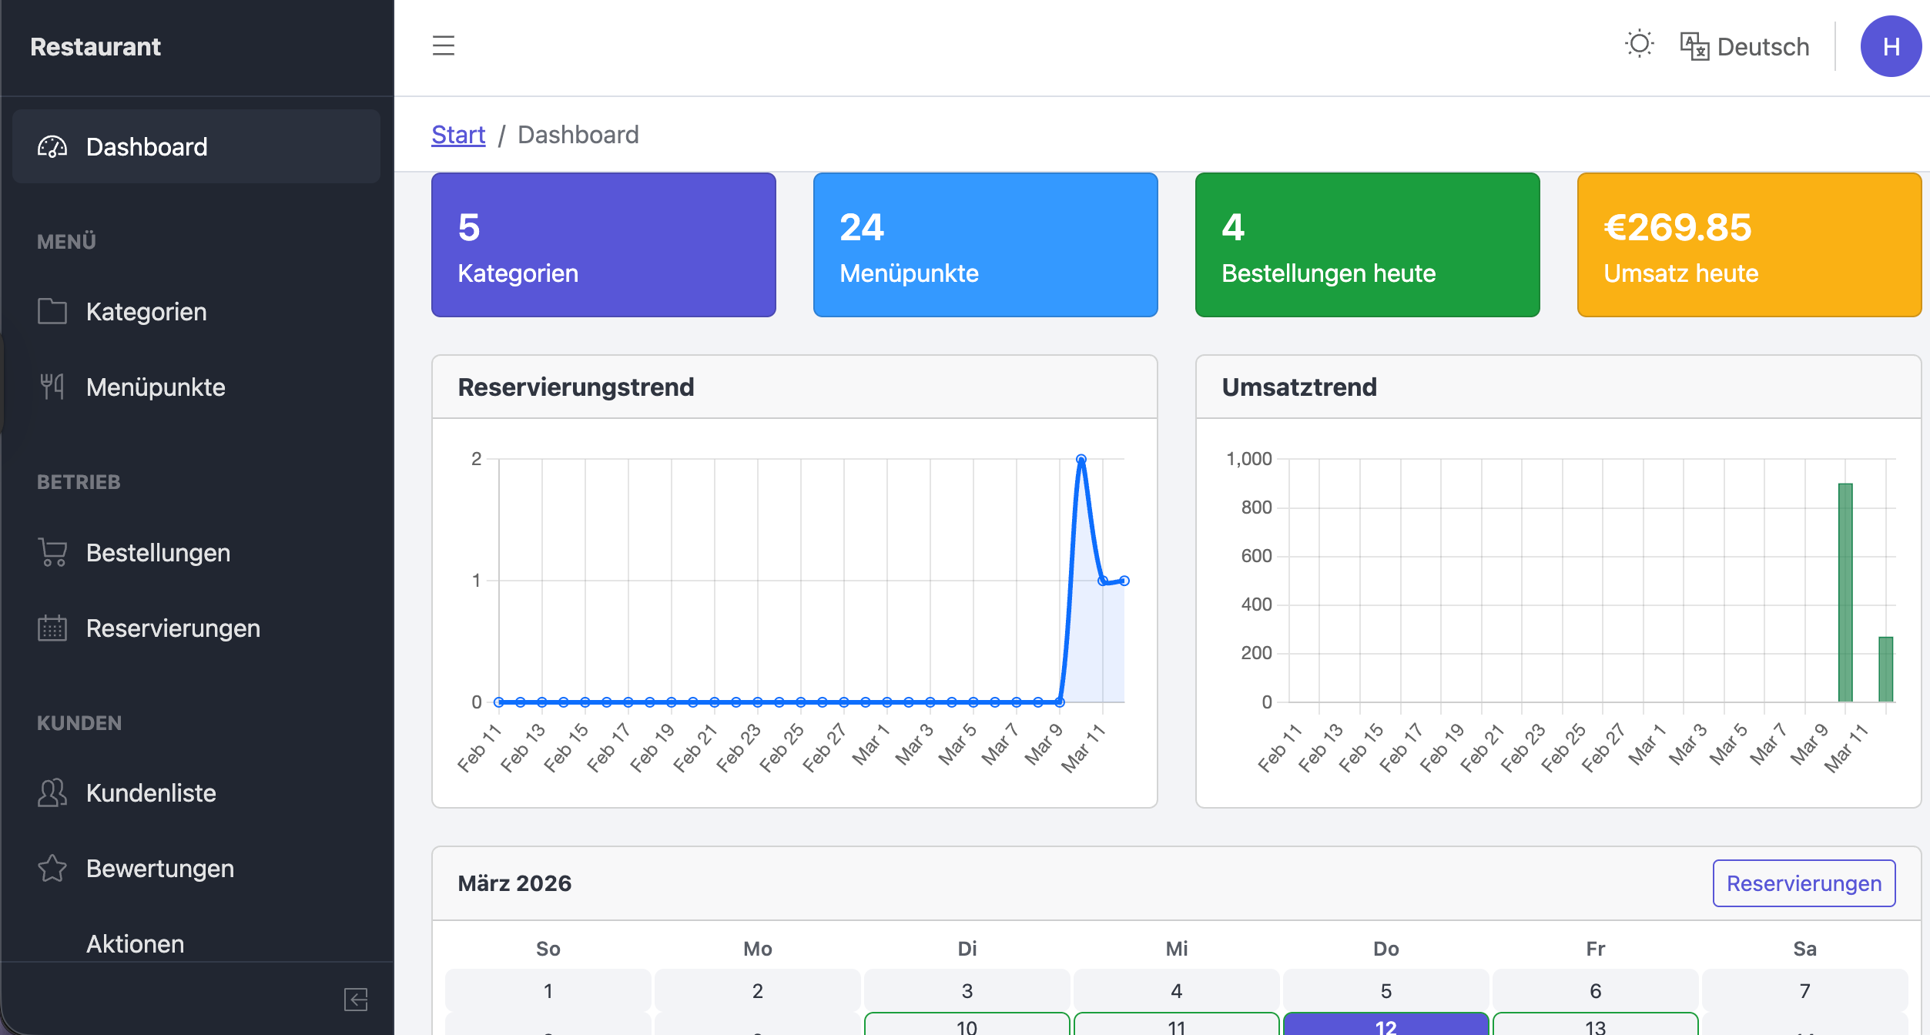The image size is (1930, 1035).
Task: Open Bestellungen via the shopping cart icon
Action: coord(52,552)
